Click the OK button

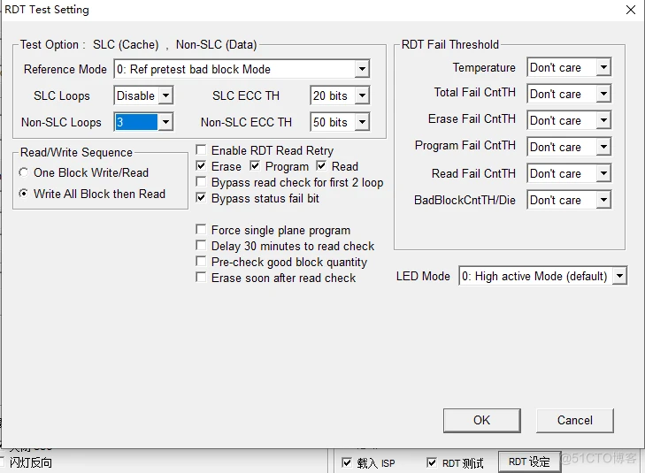[481, 421]
